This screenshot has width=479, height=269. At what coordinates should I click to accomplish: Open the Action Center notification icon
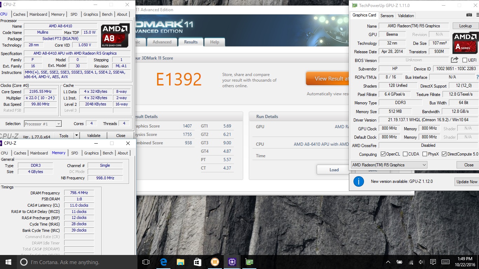[433, 262]
